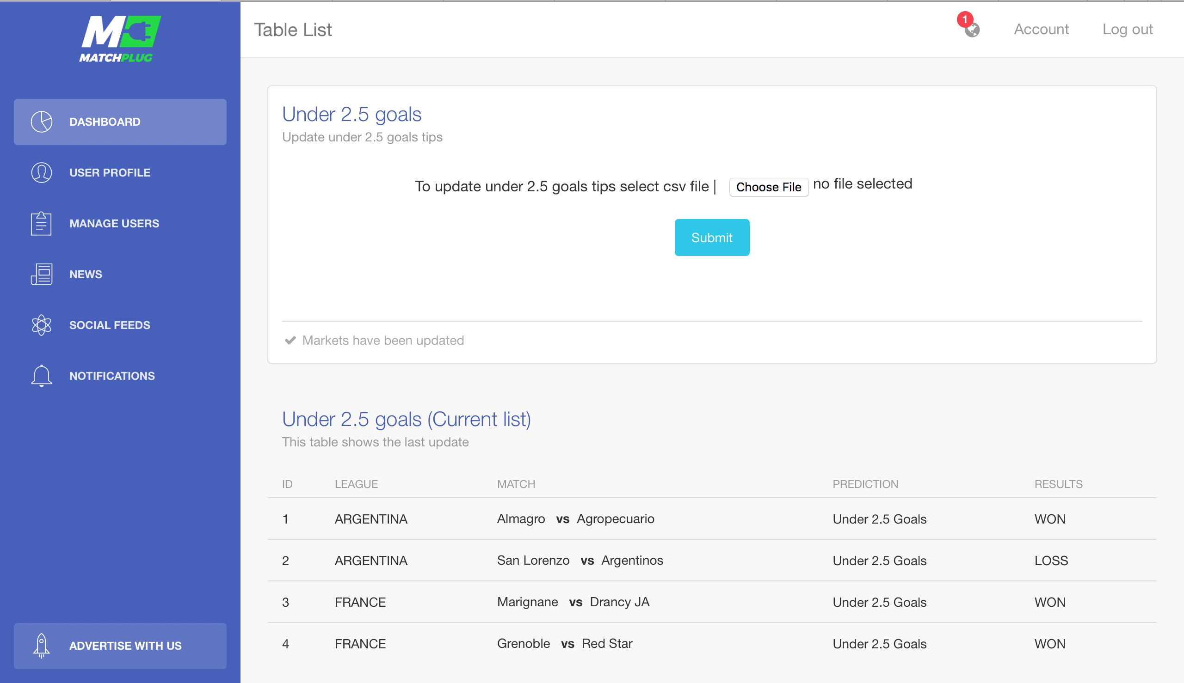Open the Social Feeds page
Image resolution: width=1184 pixels, height=683 pixels.
click(120, 324)
